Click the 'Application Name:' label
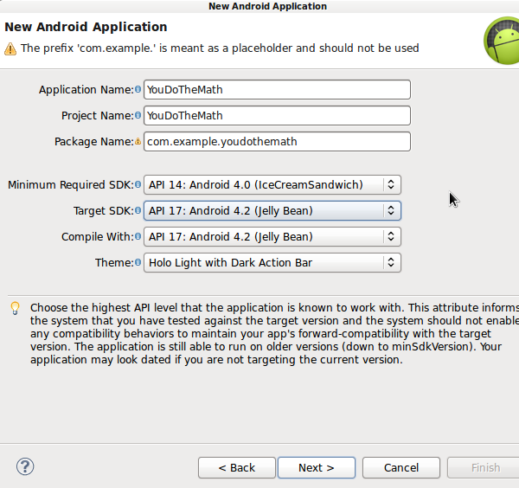The image size is (519, 488). (x=86, y=90)
